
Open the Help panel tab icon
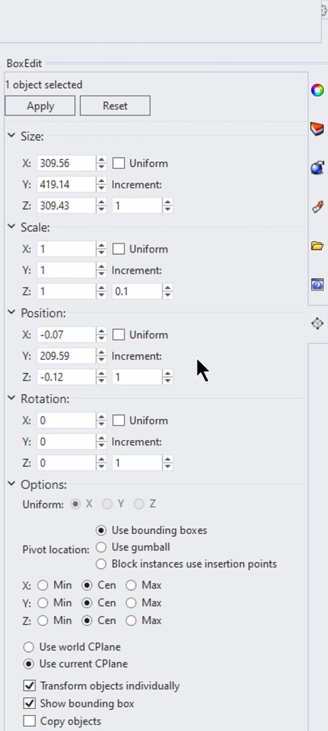point(317,284)
